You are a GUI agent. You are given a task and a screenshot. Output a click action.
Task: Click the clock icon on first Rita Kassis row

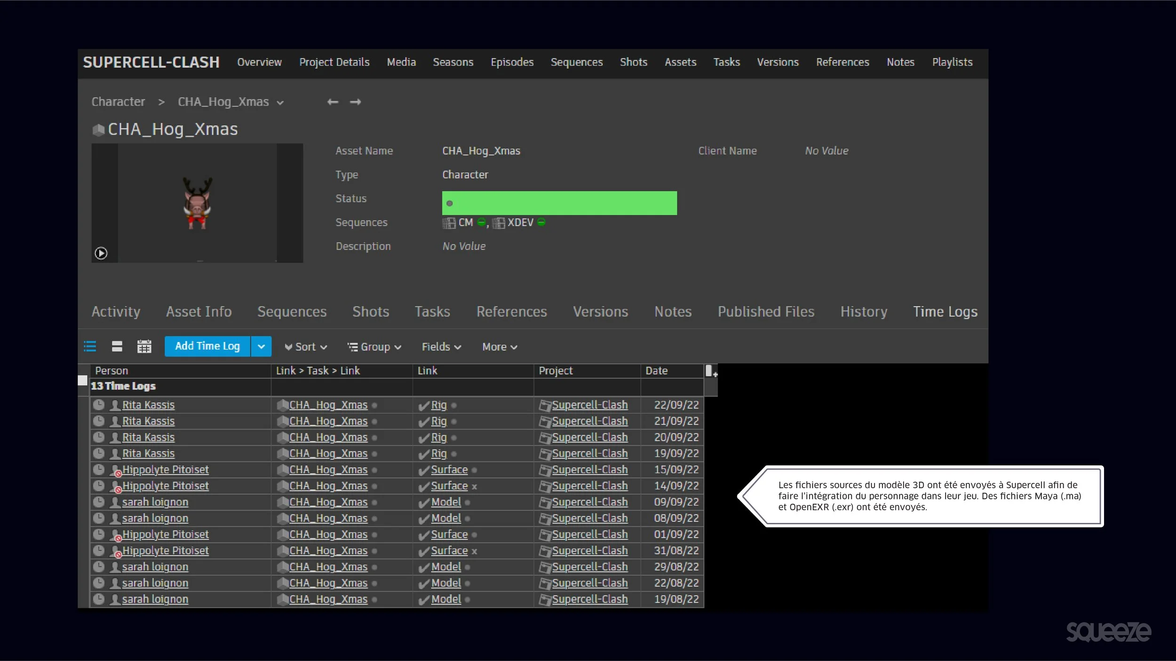tap(99, 404)
